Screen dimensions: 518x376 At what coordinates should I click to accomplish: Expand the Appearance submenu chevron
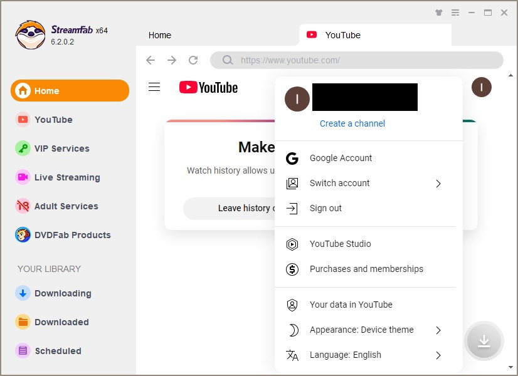(438, 330)
